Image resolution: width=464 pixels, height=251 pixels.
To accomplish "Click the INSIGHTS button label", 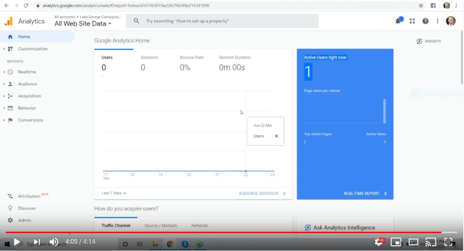I will coord(433,41).
